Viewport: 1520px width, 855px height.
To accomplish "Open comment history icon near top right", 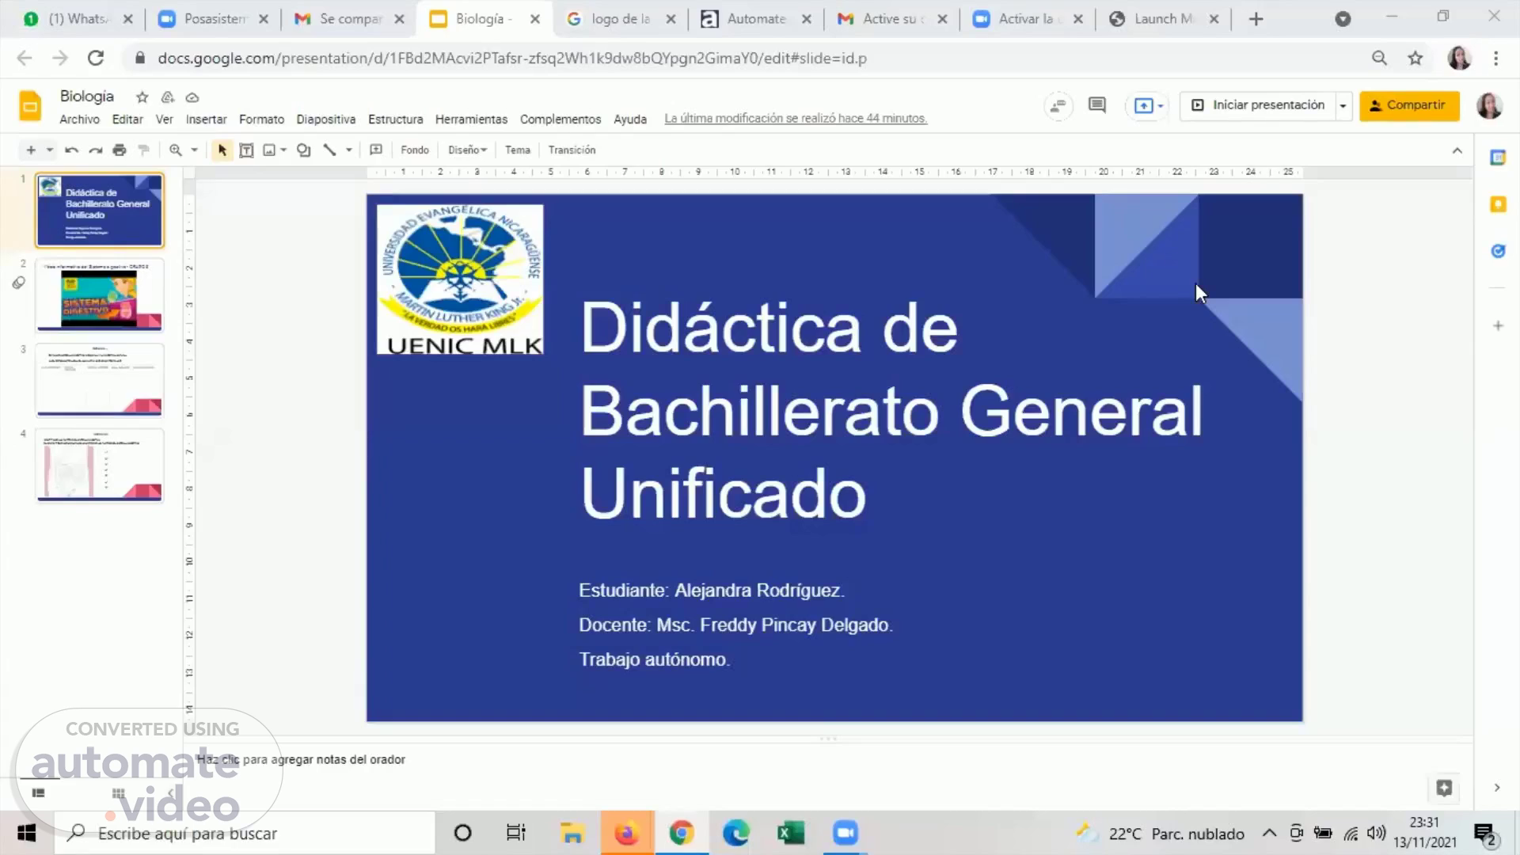I will click(x=1096, y=105).
